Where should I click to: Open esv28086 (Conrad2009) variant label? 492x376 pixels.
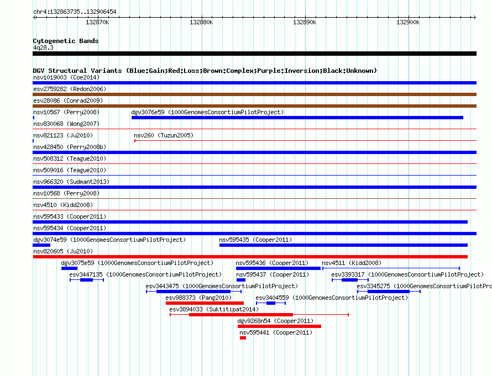tap(68, 100)
